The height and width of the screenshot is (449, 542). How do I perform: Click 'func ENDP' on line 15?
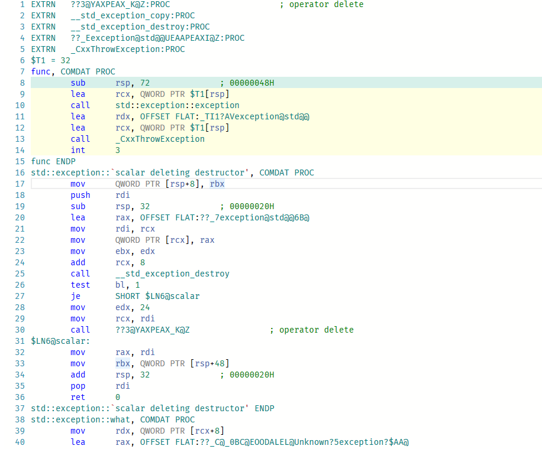pos(53,161)
